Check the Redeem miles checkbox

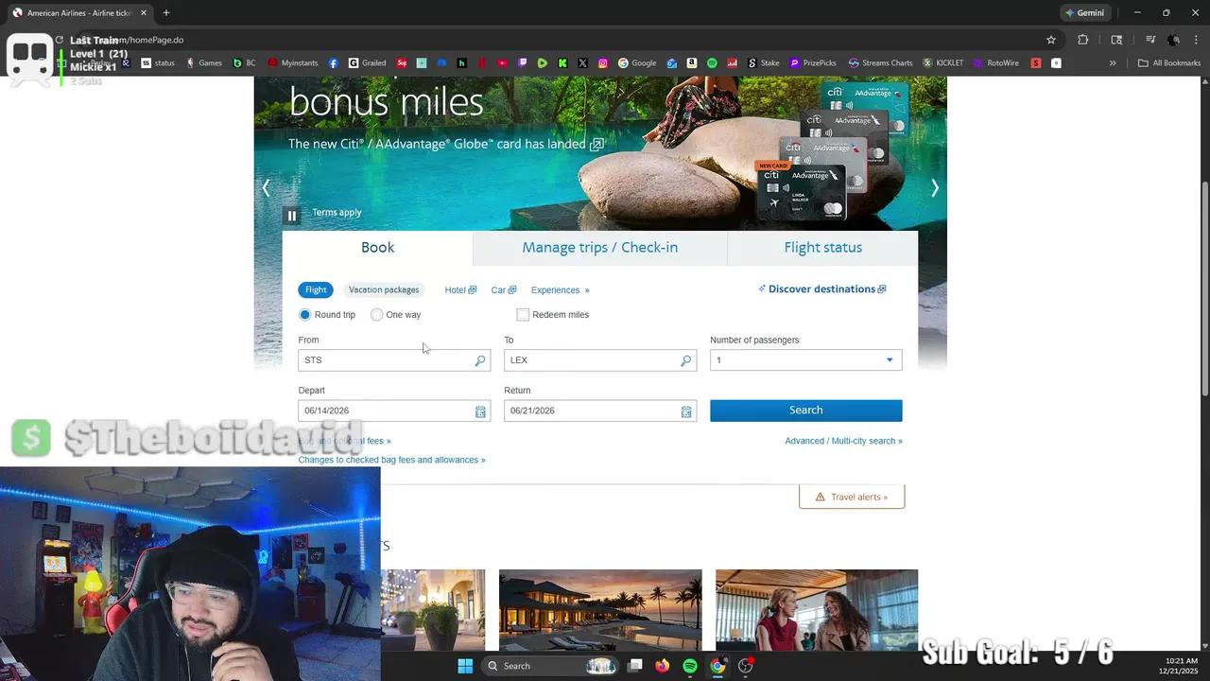523,314
